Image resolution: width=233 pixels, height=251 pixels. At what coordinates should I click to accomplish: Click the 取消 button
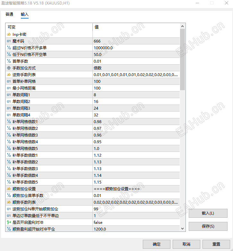click(x=186, y=244)
